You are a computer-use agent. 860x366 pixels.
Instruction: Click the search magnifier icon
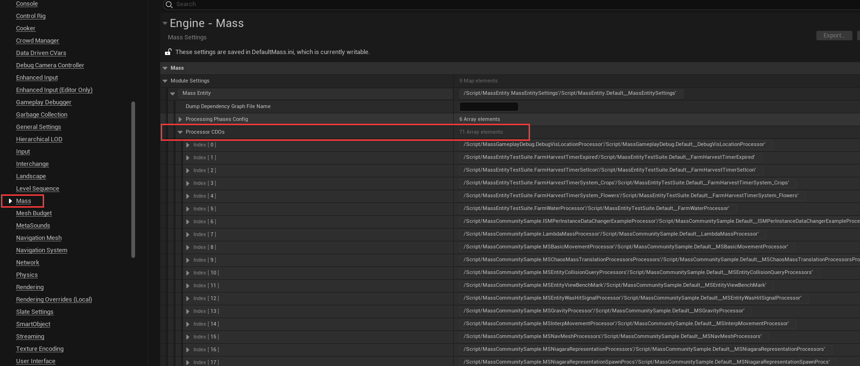pyautogui.click(x=169, y=5)
